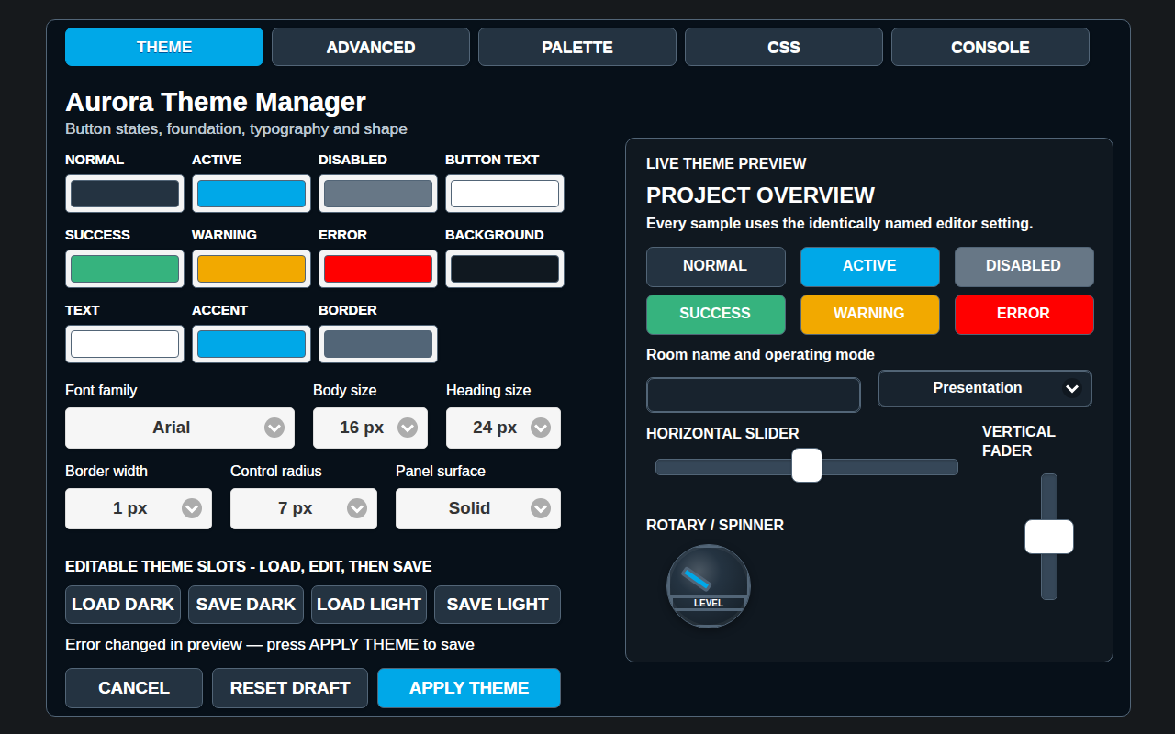1175x734 pixels.
Task: Open the PALETTE tab
Action: [577, 47]
